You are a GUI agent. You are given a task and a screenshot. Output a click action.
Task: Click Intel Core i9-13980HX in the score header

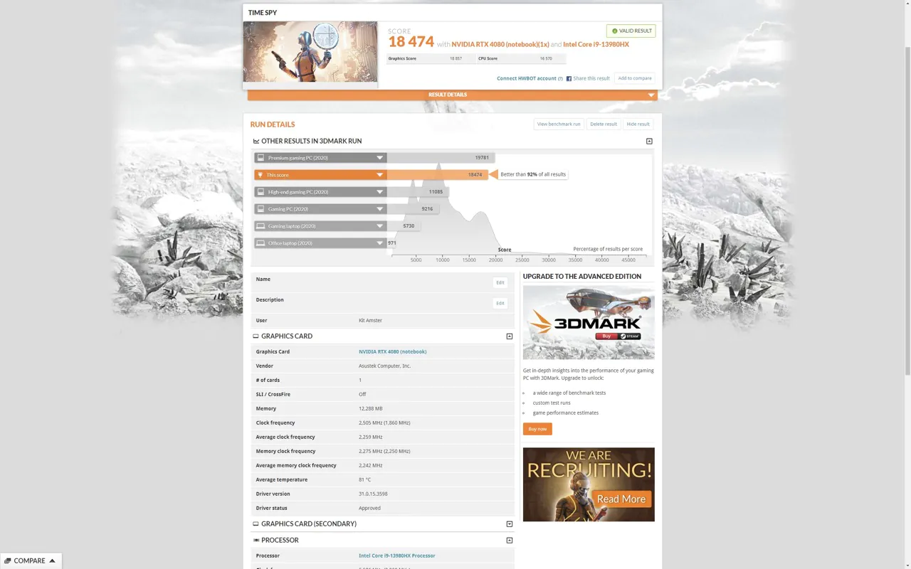pos(596,44)
